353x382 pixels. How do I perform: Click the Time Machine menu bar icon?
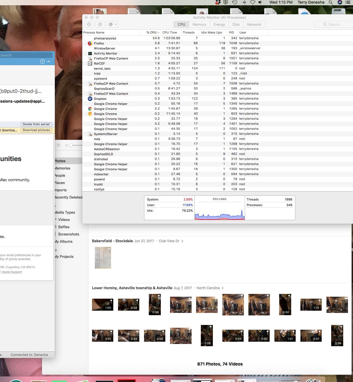click(234, 2)
